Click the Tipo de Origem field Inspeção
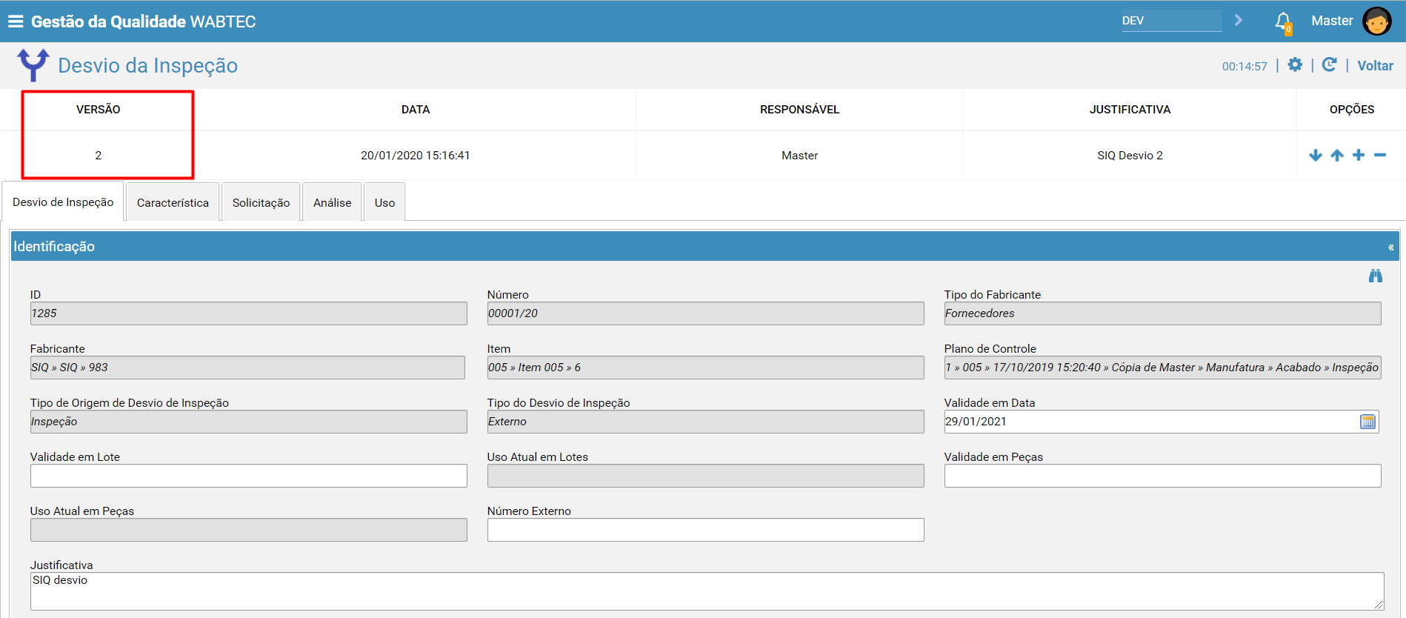Image resolution: width=1406 pixels, height=618 pixels. pos(249,422)
